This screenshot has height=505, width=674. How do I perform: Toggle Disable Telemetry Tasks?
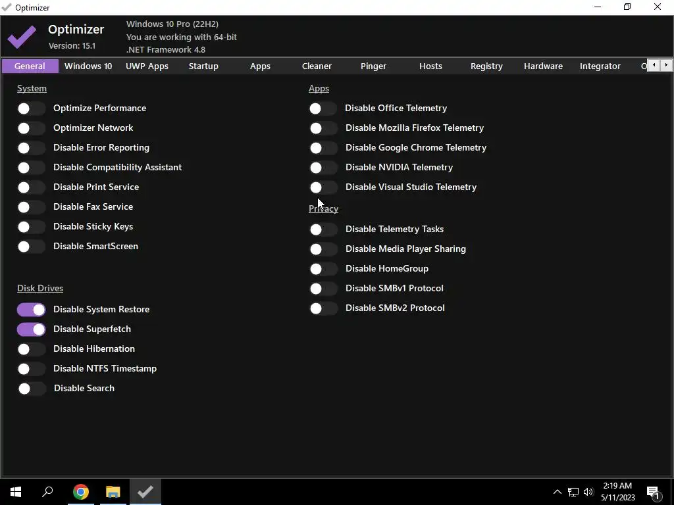click(x=323, y=229)
